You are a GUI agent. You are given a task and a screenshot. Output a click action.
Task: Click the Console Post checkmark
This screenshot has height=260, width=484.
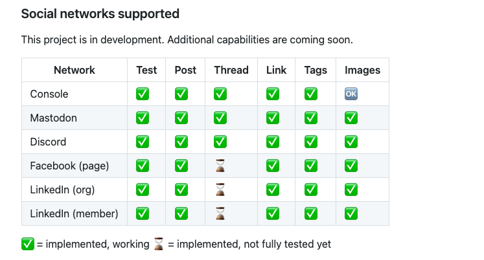pyautogui.click(x=181, y=94)
